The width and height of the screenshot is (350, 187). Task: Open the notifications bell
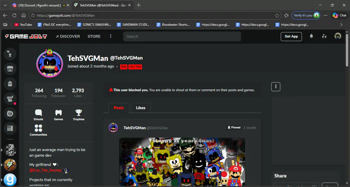point(311,36)
